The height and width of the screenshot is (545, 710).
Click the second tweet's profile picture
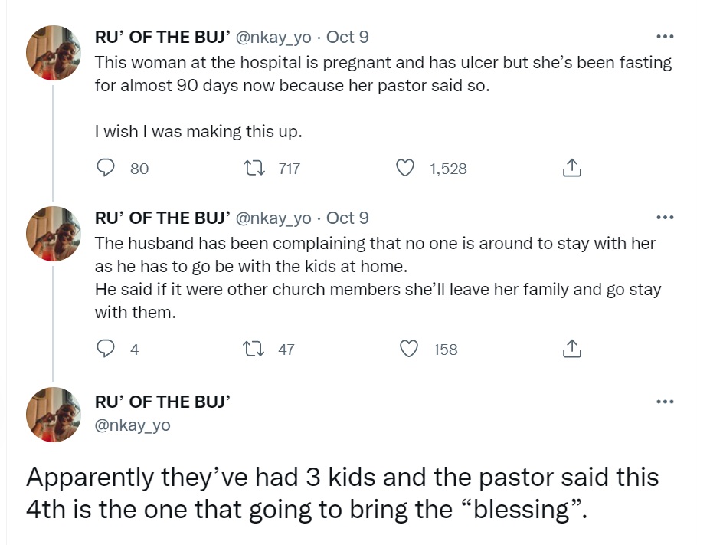(x=54, y=234)
